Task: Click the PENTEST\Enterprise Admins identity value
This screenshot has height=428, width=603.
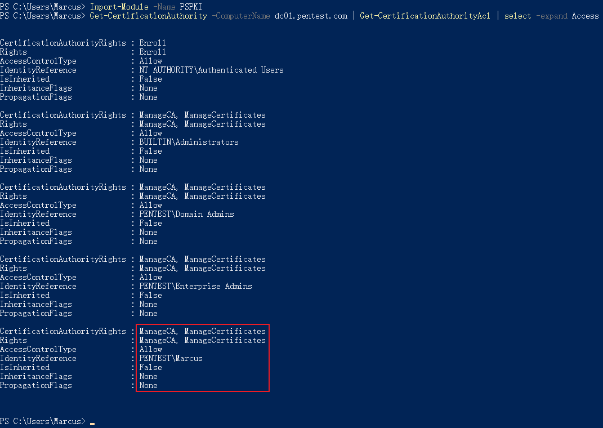Action: [x=196, y=287]
